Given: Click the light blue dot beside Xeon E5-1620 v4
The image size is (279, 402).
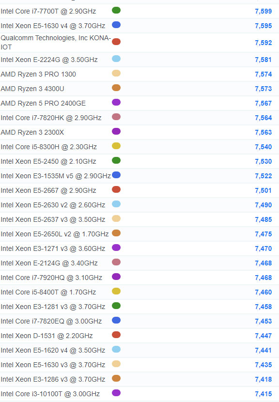Looking at the screenshot, I should point(116,349).
